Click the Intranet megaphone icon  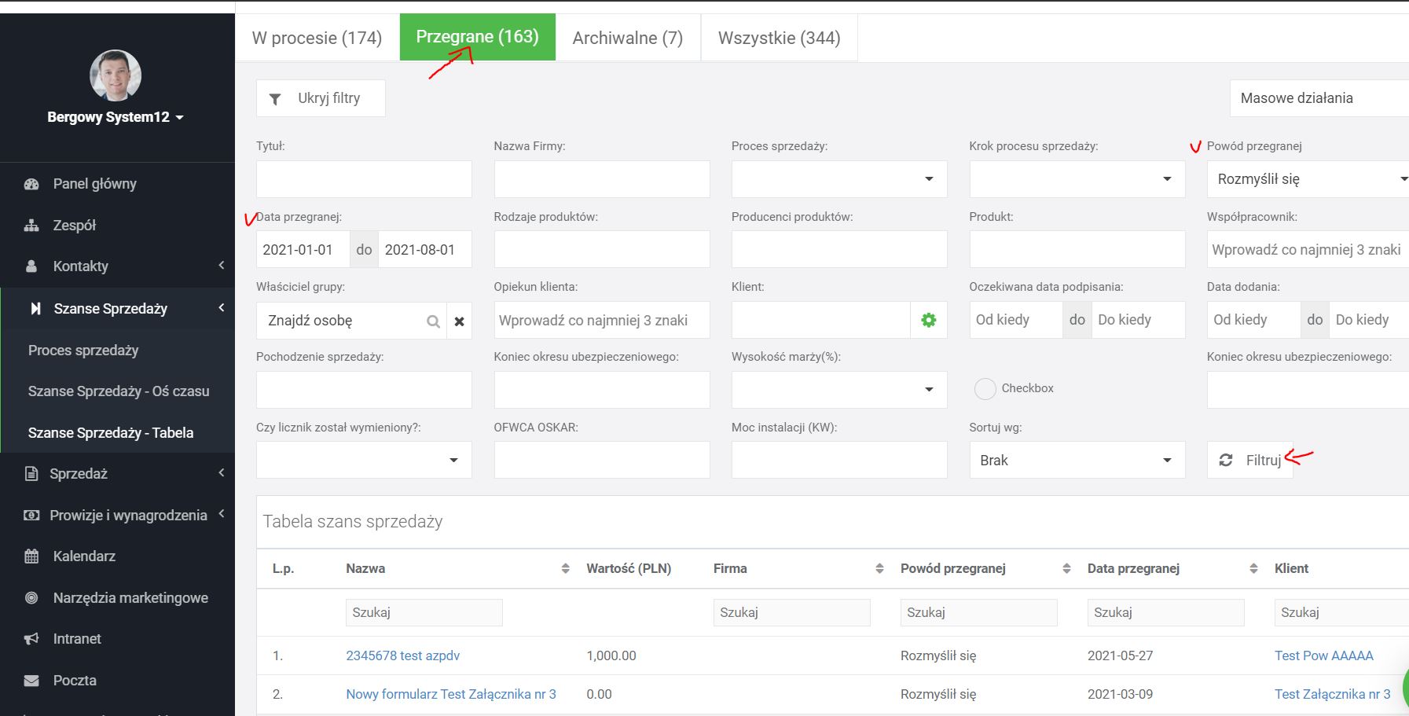point(31,639)
